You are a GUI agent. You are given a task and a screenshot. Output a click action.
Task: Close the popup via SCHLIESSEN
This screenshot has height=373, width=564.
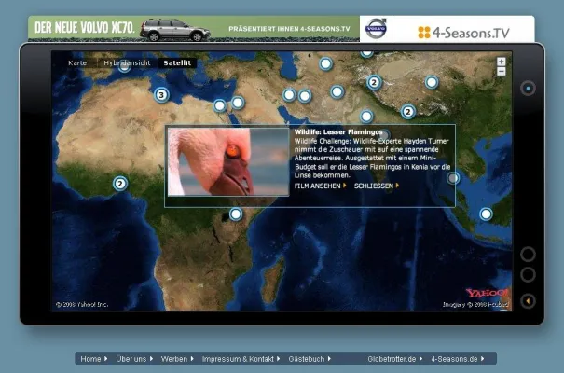point(377,186)
